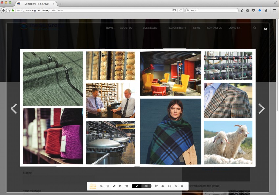This screenshot has width=279, height=195.
Task: Go to the previous flipbook page
Action: (14, 108)
